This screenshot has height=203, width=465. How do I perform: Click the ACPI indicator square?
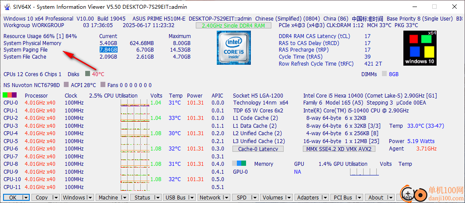pos(66,85)
